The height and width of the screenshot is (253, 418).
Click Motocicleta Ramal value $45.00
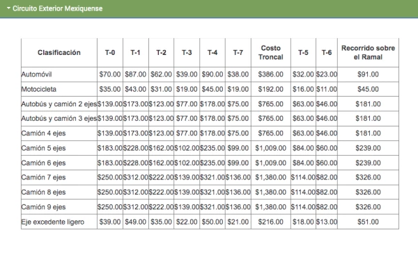(x=368, y=89)
